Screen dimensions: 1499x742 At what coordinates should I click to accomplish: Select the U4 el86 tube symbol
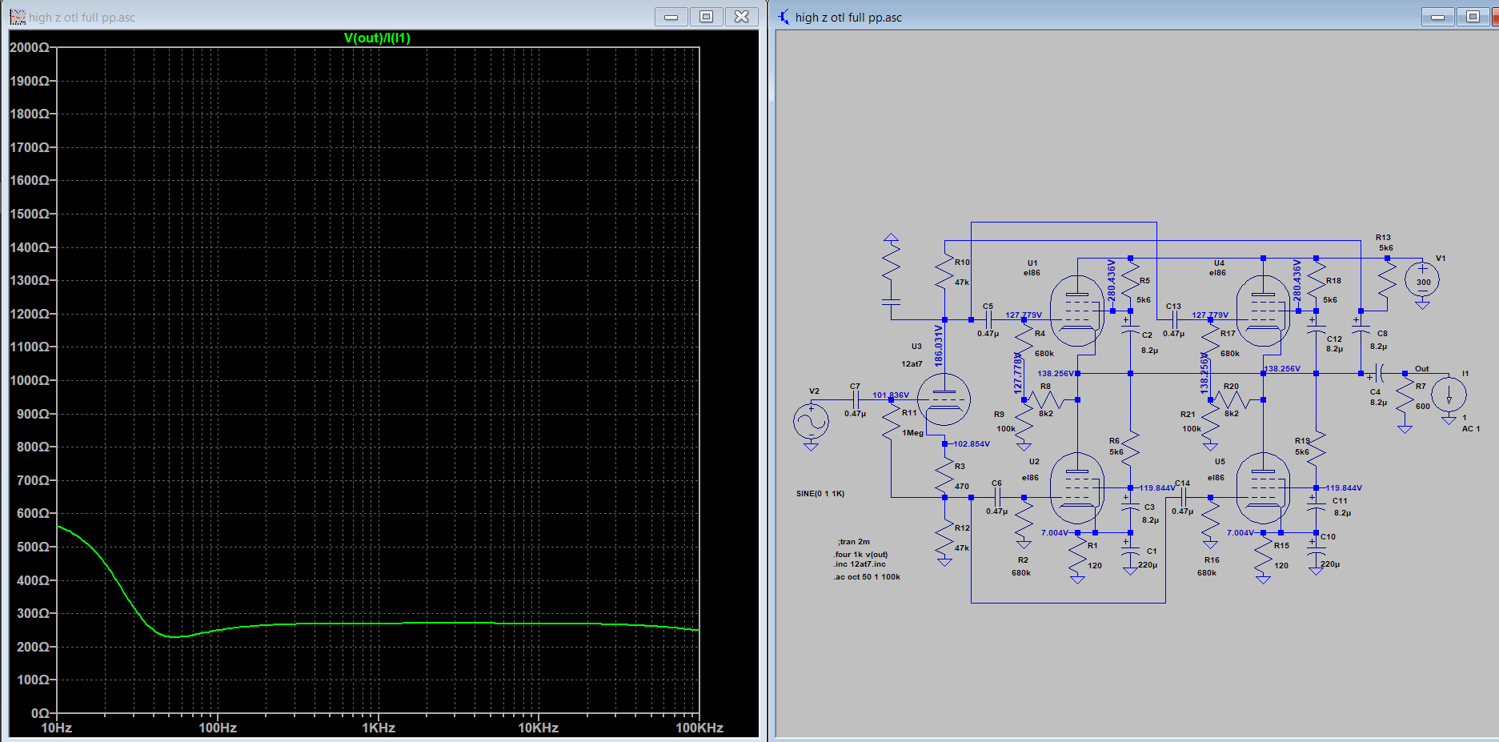tap(1263, 311)
